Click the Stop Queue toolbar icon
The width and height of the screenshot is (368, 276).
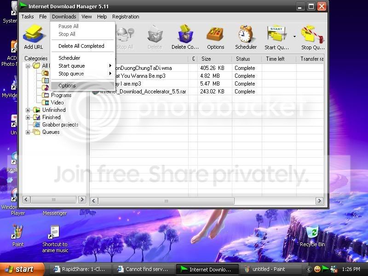point(313,38)
